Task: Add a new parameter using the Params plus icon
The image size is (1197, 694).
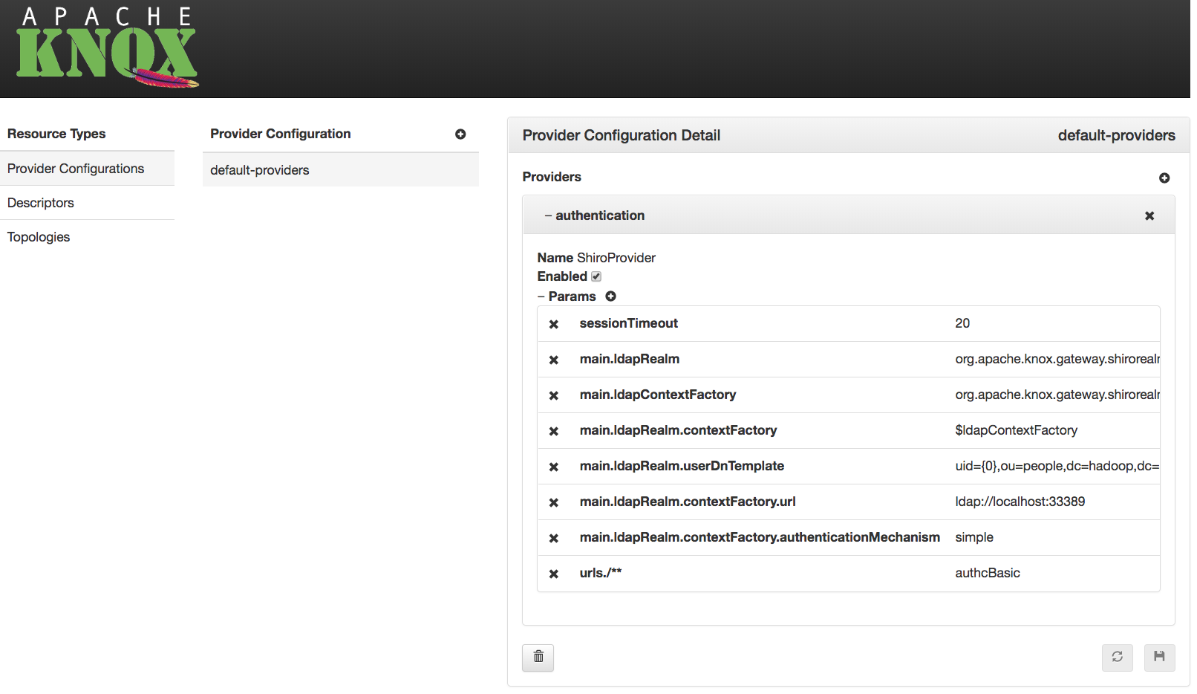Action: [x=610, y=296]
